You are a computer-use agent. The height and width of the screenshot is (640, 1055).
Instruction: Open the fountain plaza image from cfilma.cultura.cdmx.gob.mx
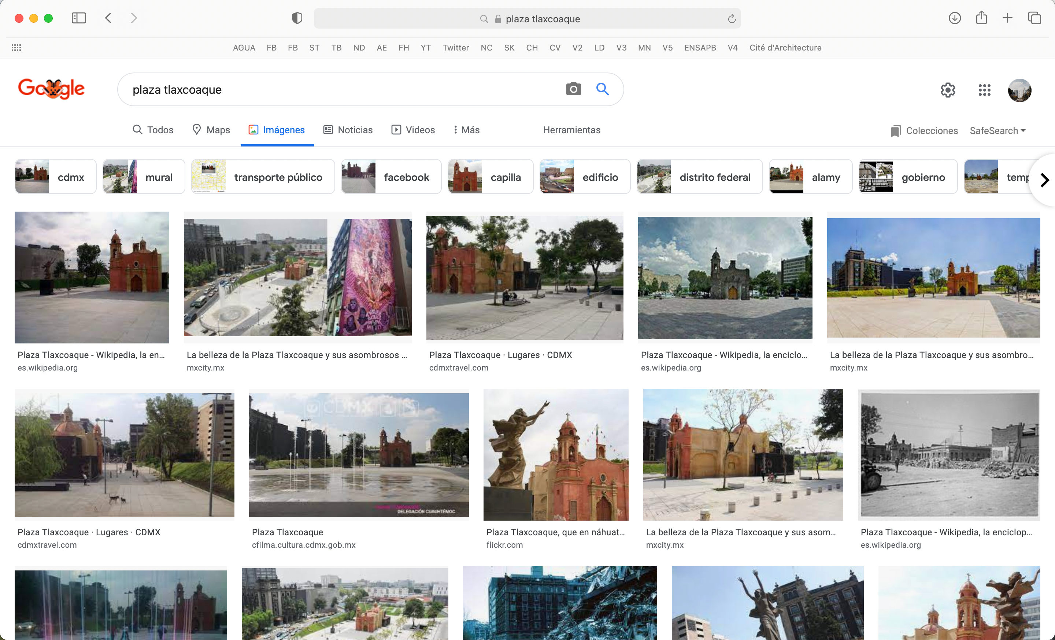coord(359,454)
